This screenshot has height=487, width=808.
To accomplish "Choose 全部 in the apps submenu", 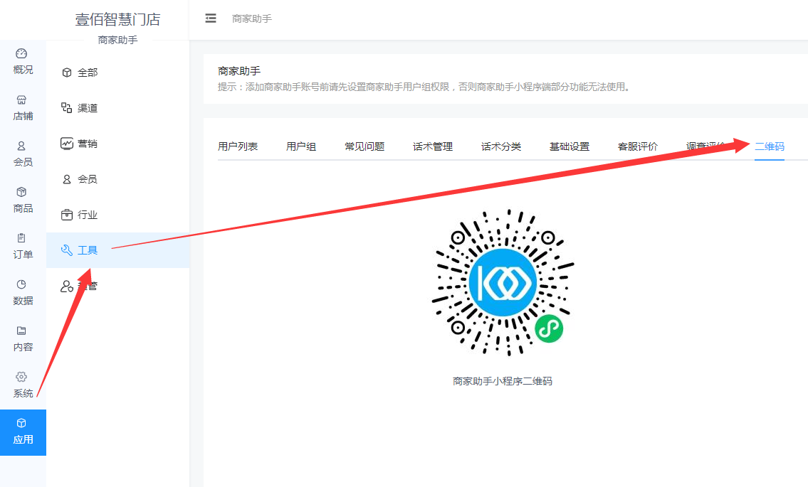I will tap(118, 73).
